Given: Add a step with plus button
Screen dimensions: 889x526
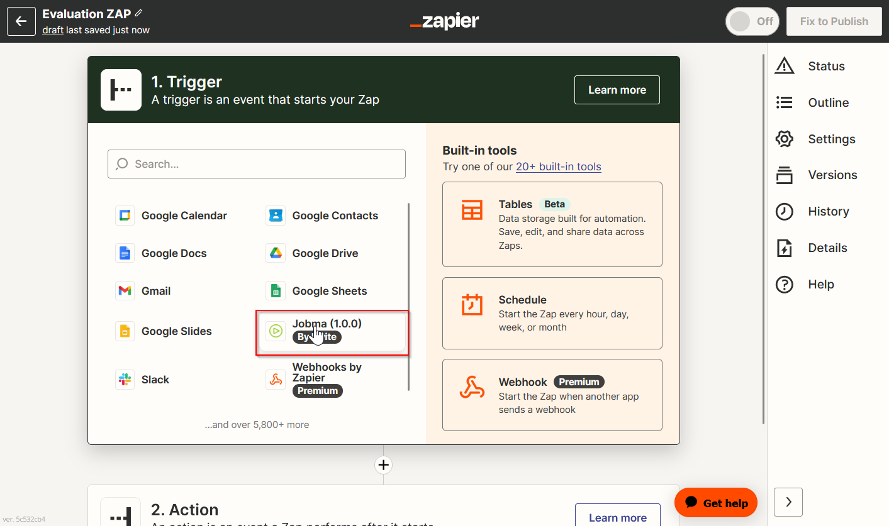Looking at the screenshot, I should pyautogui.click(x=383, y=465).
